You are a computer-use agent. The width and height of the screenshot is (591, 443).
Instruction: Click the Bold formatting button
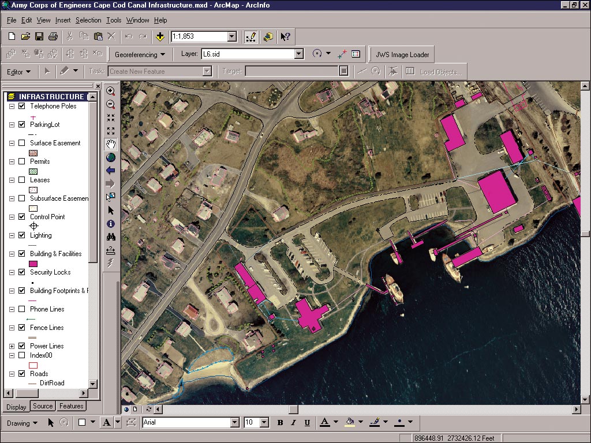click(280, 423)
